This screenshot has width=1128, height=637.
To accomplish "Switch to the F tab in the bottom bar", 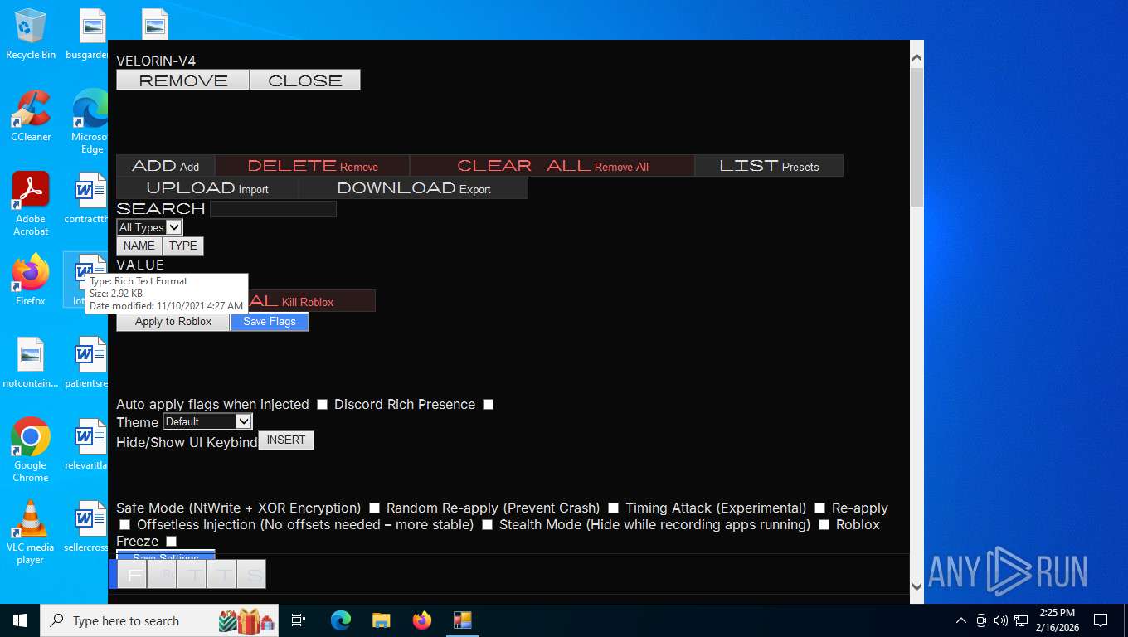I will (132, 574).
